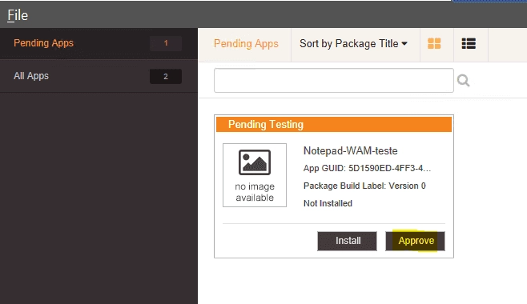Click the All Apps count badge showing 2

166,77
